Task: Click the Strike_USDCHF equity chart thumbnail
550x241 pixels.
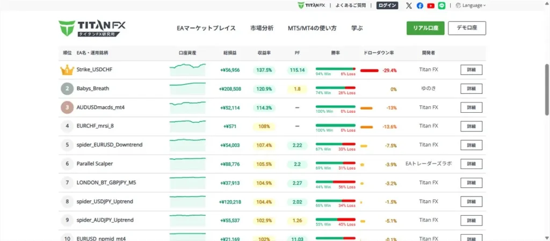Action: pyautogui.click(x=187, y=70)
